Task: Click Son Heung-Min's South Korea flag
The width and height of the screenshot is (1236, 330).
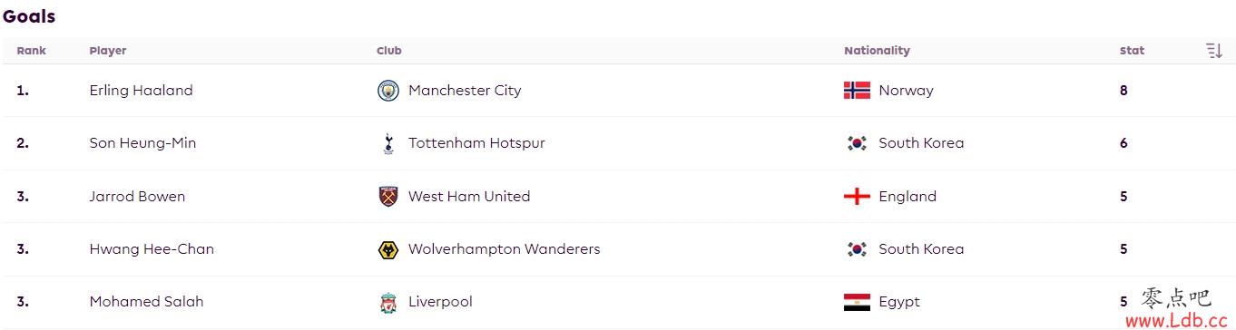Action: [857, 143]
